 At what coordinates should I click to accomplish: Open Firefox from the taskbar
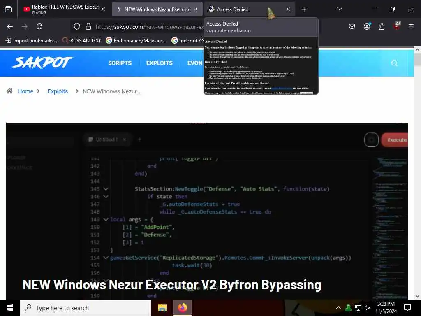(x=182, y=308)
